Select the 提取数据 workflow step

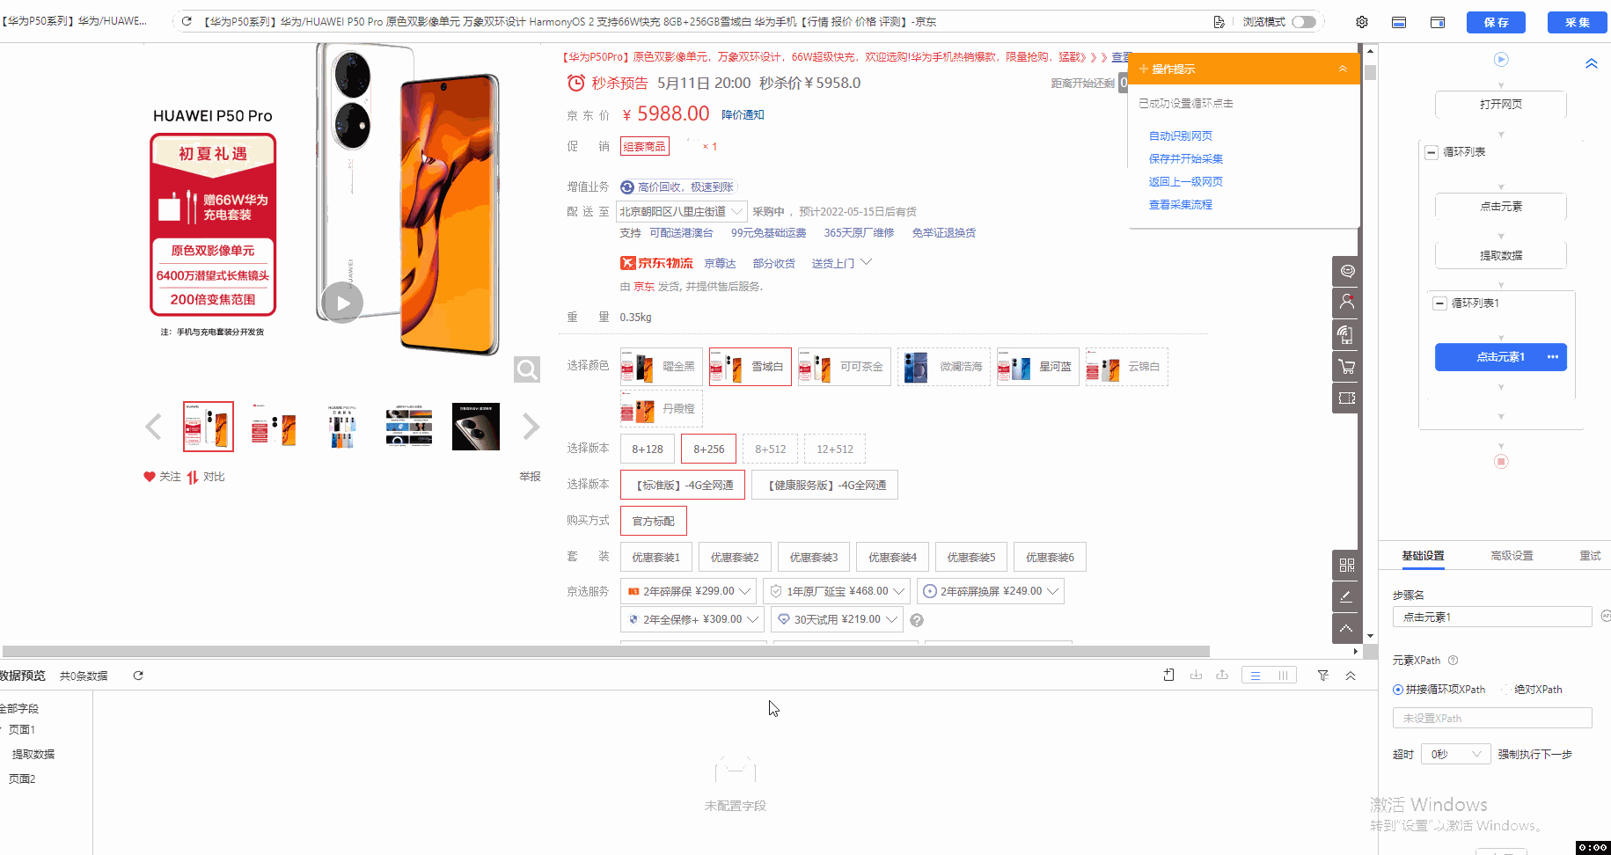tap(1501, 255)
